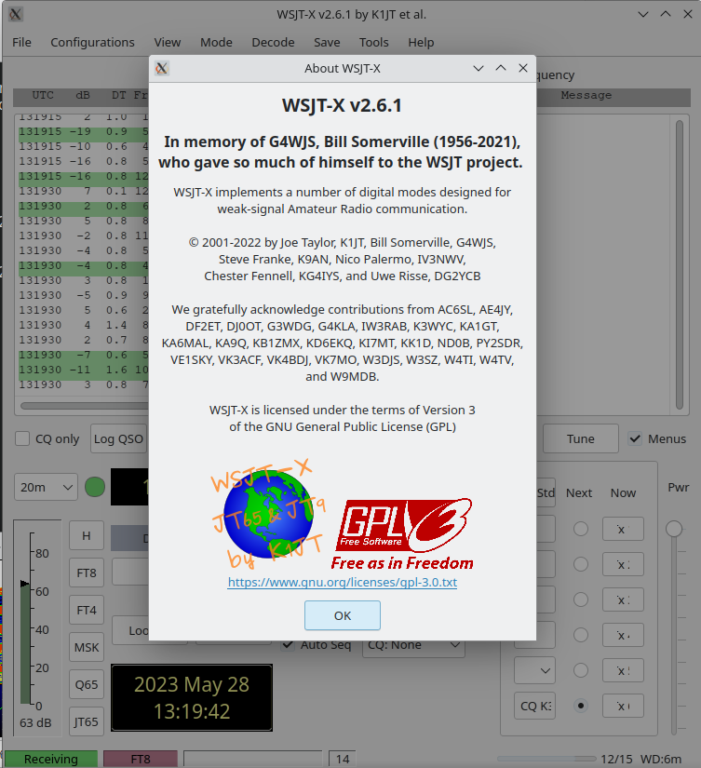The width and height of the screenshot is (701, 768).
Task: Open the Mode menu
Action: pos(216,42)
